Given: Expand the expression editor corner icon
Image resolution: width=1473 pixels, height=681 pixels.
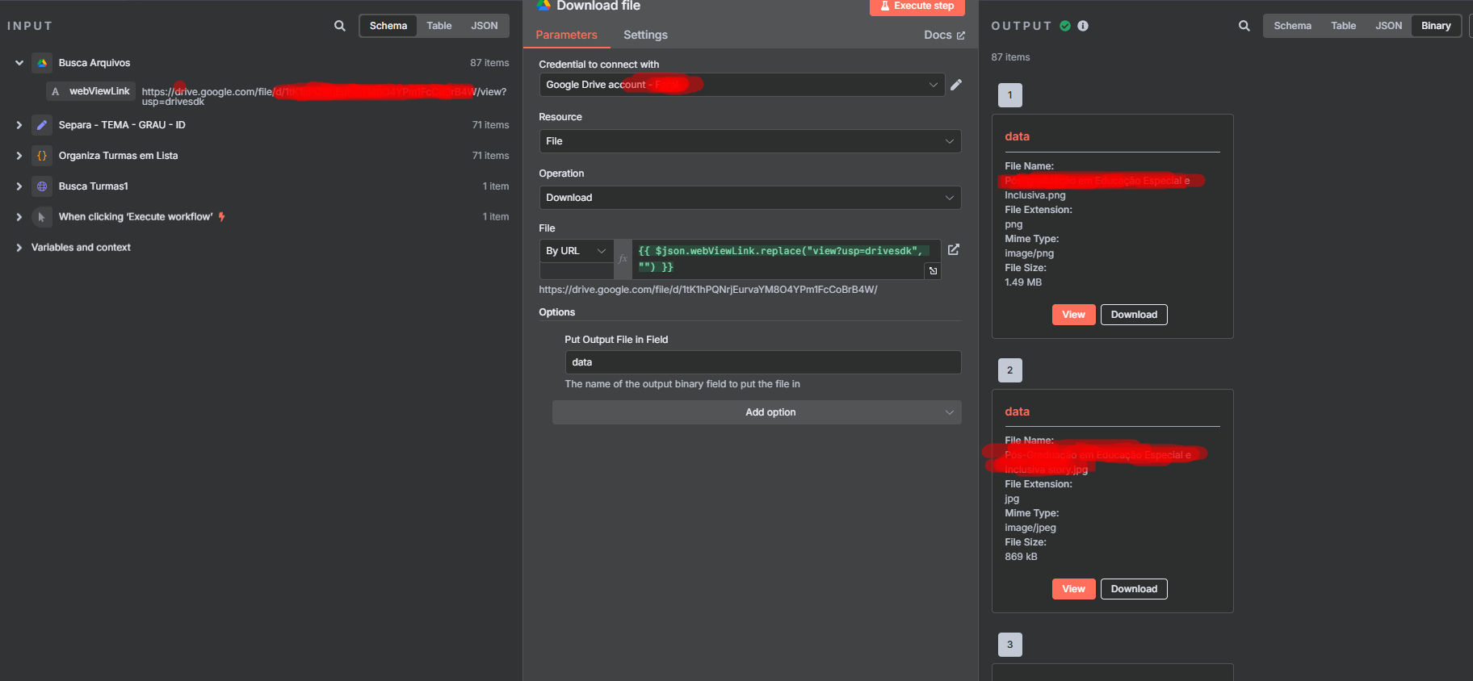Looking at the screenshot, I should coord(933,271).
